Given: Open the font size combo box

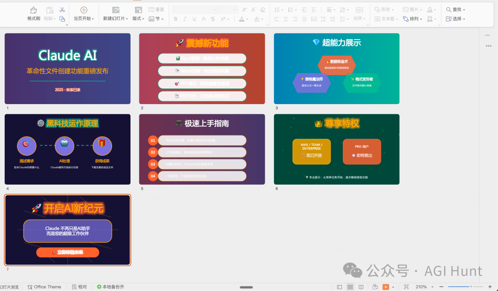Looking at the screenshot, I should click(228, 10).
